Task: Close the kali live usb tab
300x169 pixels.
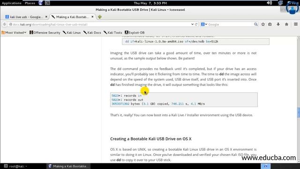Action: [46, 17]
